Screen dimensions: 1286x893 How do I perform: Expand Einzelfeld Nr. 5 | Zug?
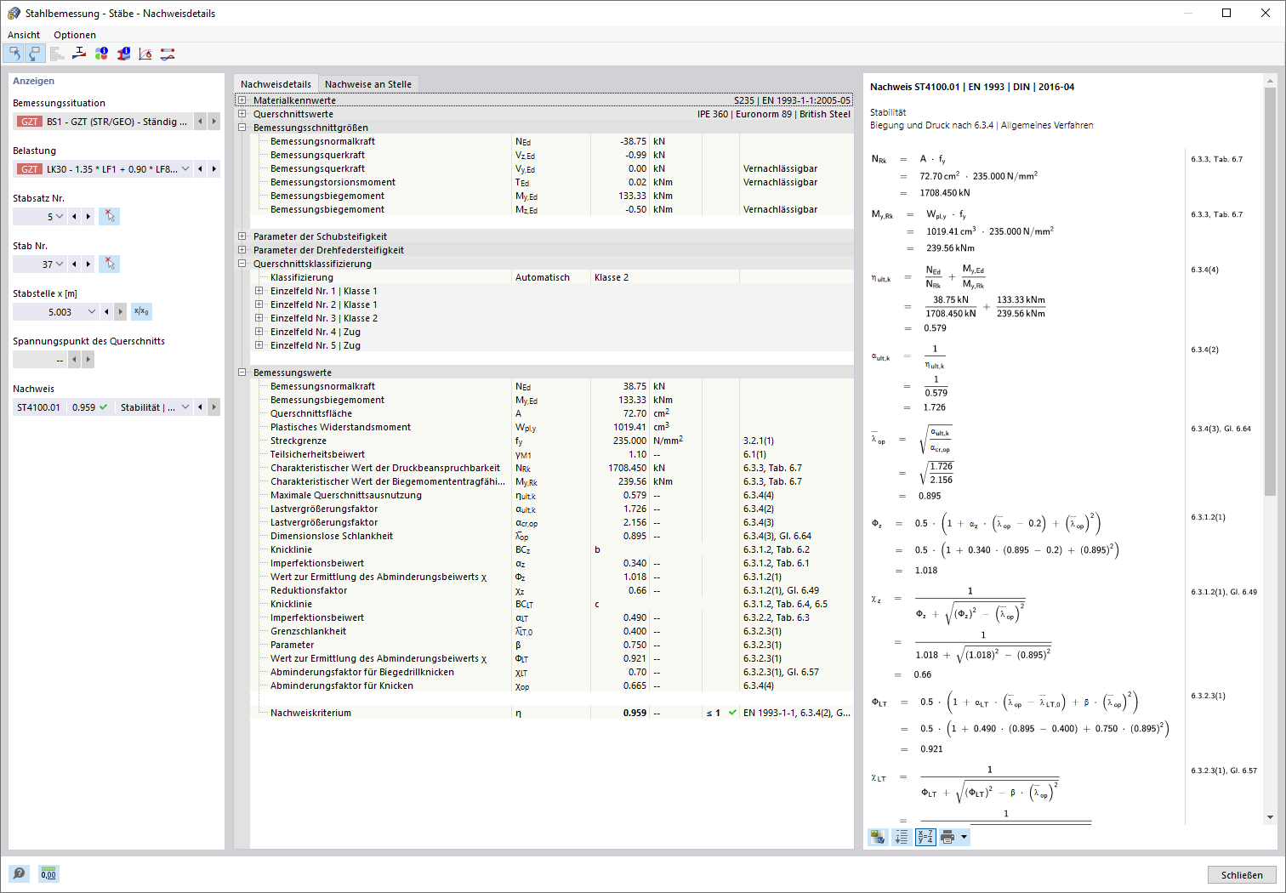click(x=259, y=345)
